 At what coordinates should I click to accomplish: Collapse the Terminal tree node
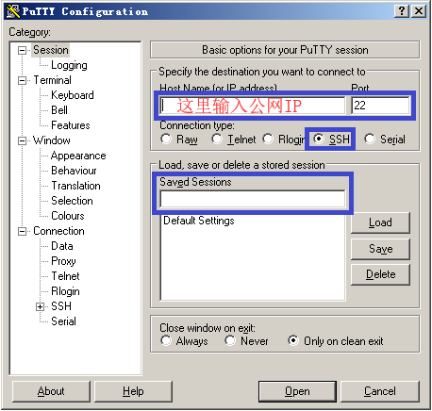coord(23,80)
